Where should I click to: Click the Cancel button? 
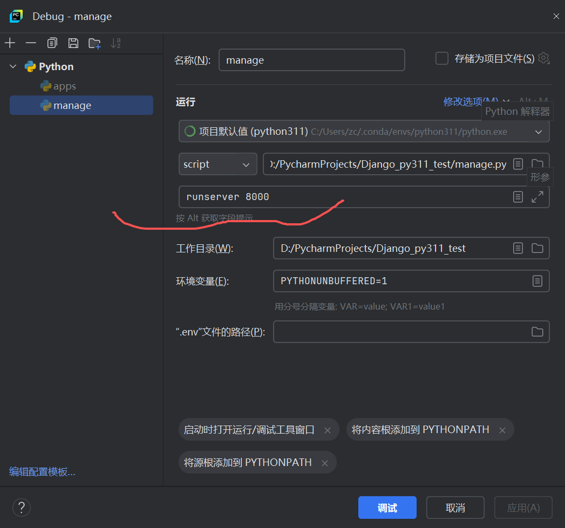pyautogui.click(x=455, y=508)
